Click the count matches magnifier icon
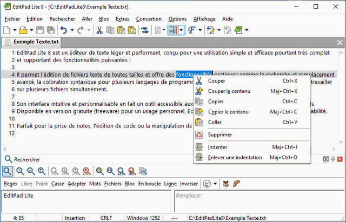 [x=121, y=171]
